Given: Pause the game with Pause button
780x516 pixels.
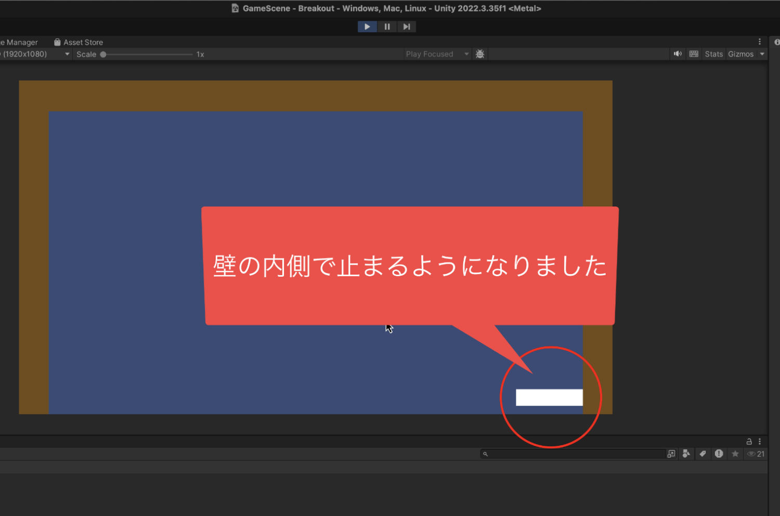Looking at the screenshot, I should [x=387, y=27].
